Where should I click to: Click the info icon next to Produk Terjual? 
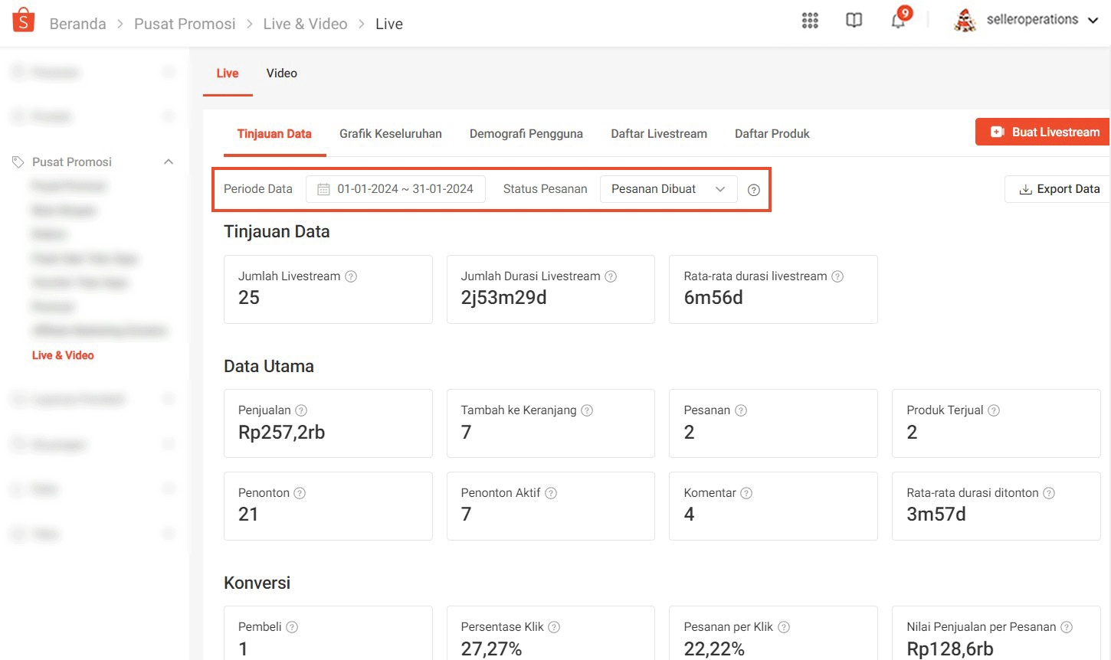click(994, 410)
